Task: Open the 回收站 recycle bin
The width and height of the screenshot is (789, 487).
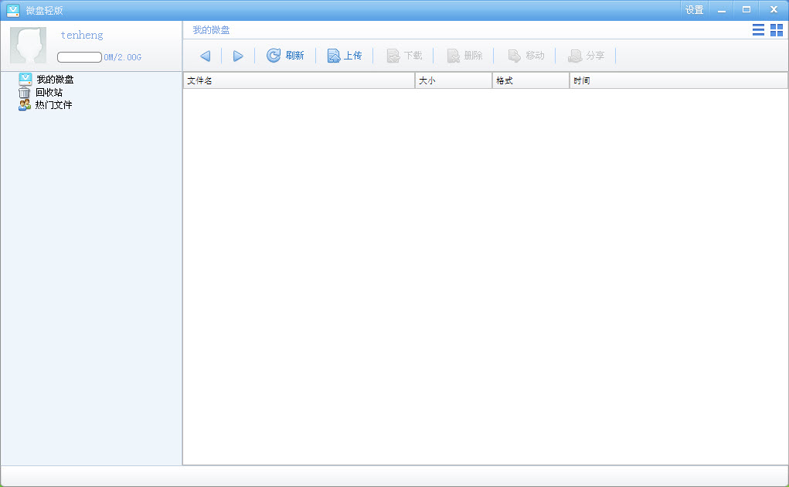Action: pyautogui.click(x=48, y=93)
